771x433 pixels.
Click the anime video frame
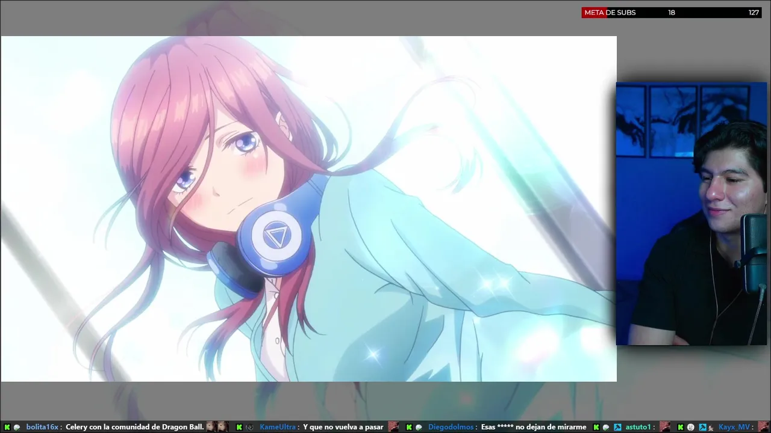(308, 209)
